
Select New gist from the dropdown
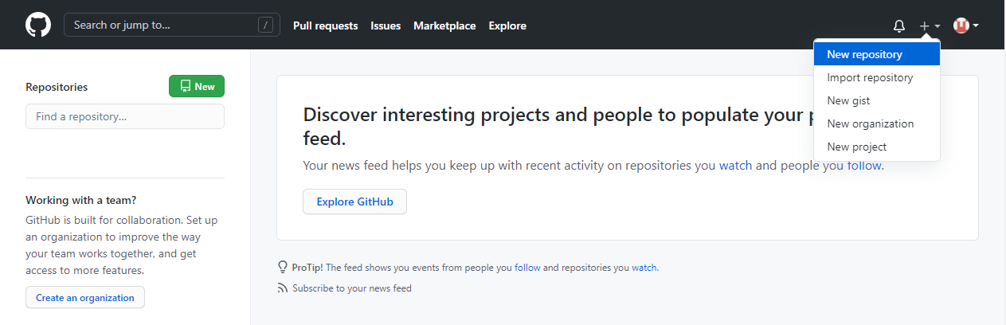(x=848, y=100)
